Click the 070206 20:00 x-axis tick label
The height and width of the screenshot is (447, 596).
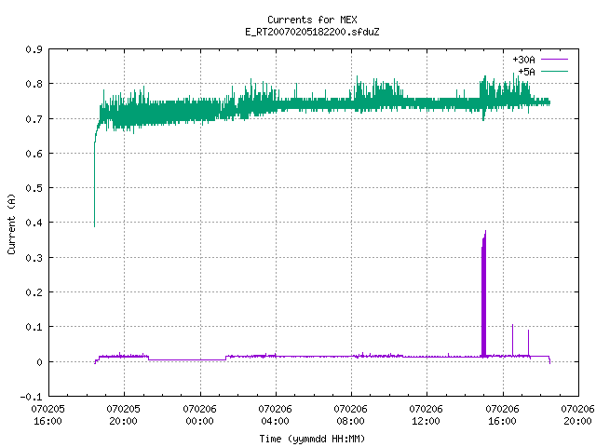click(577, 414)
